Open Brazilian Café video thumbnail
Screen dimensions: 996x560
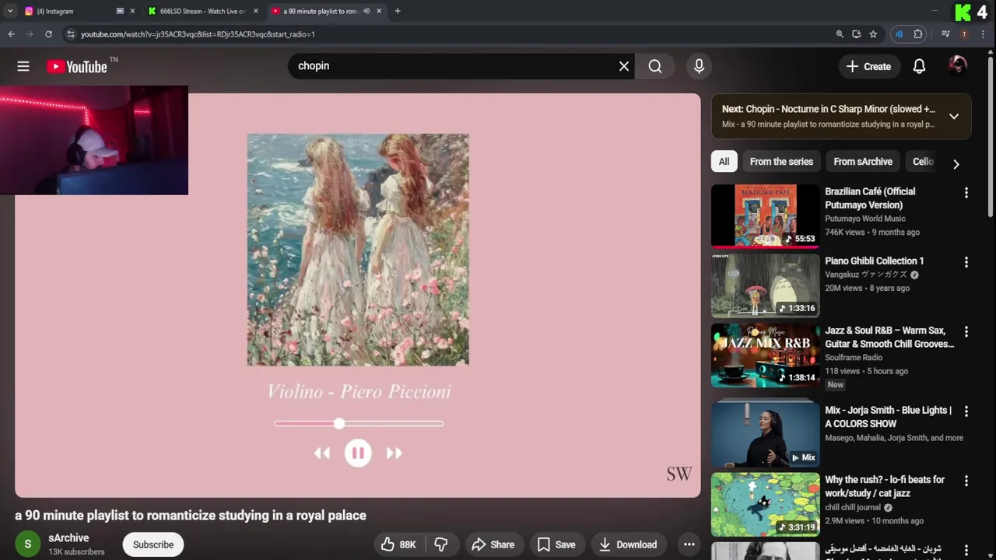pyautogui.click(x=766, y=215)
